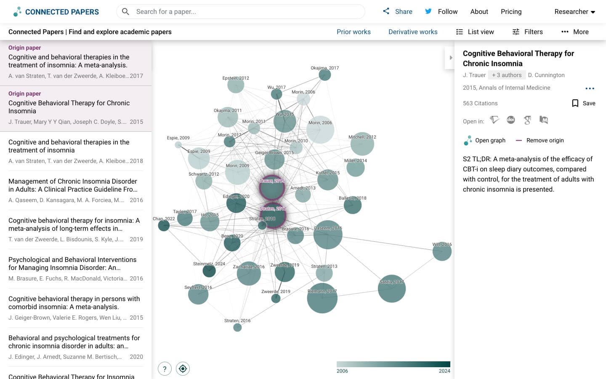Click the year color gradient legend
606x379 pixels.
[x=393, y=364]
